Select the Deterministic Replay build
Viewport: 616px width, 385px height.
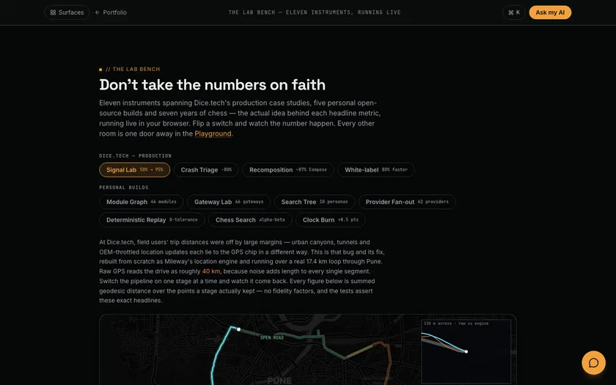[x=152, y=220]
